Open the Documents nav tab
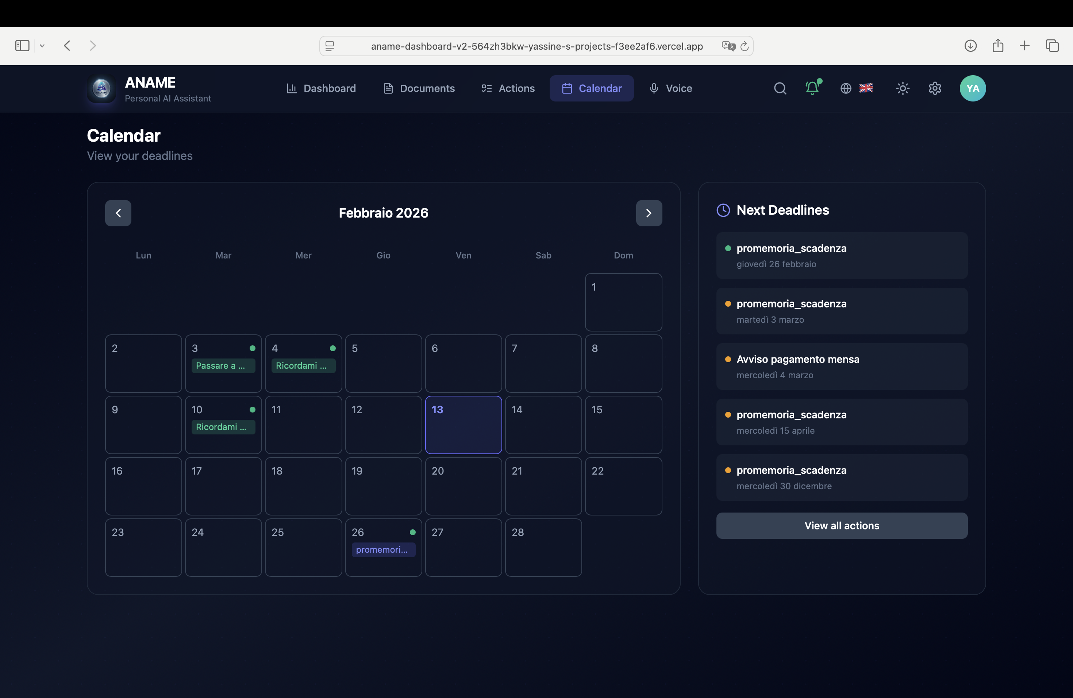This screenshot has height=698, width=1073. (419, 88)
